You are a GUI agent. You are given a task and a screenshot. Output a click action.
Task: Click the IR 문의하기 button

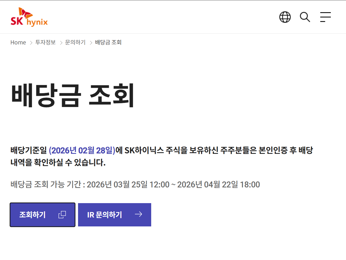115,215
